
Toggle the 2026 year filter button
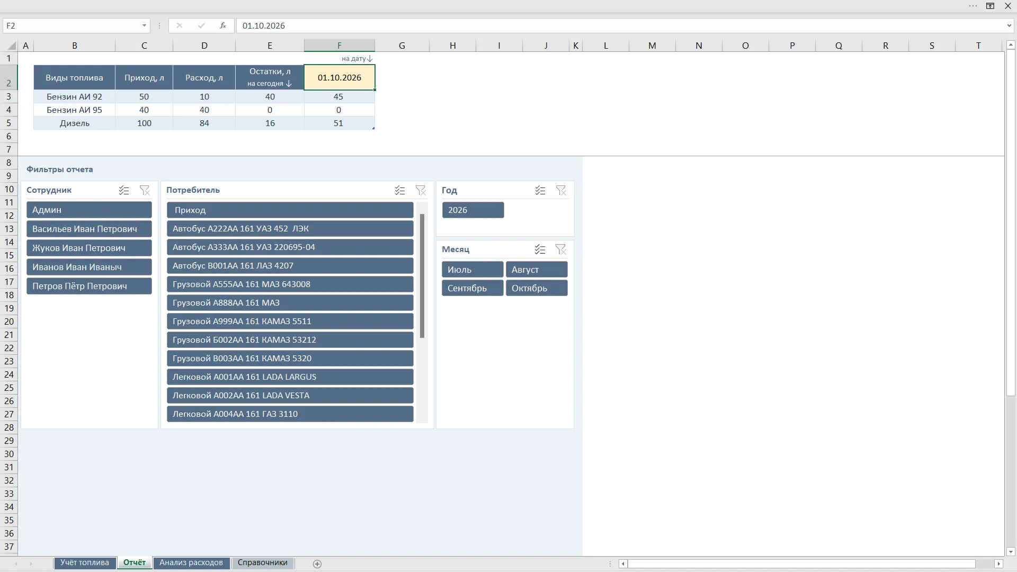pos(473,210)
